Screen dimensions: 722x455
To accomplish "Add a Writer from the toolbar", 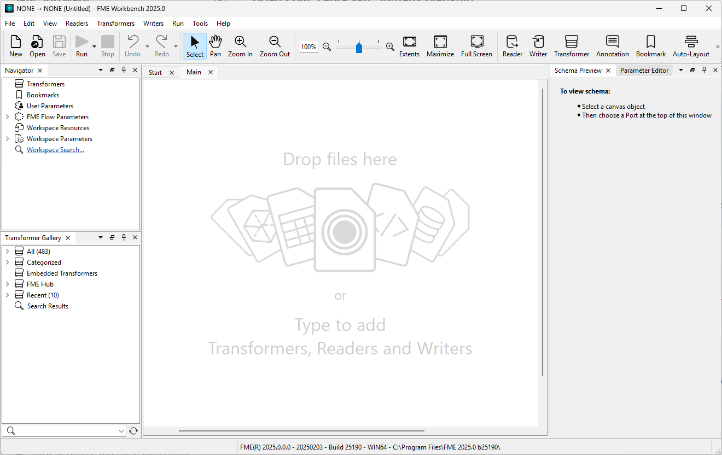I will point(538,46).
